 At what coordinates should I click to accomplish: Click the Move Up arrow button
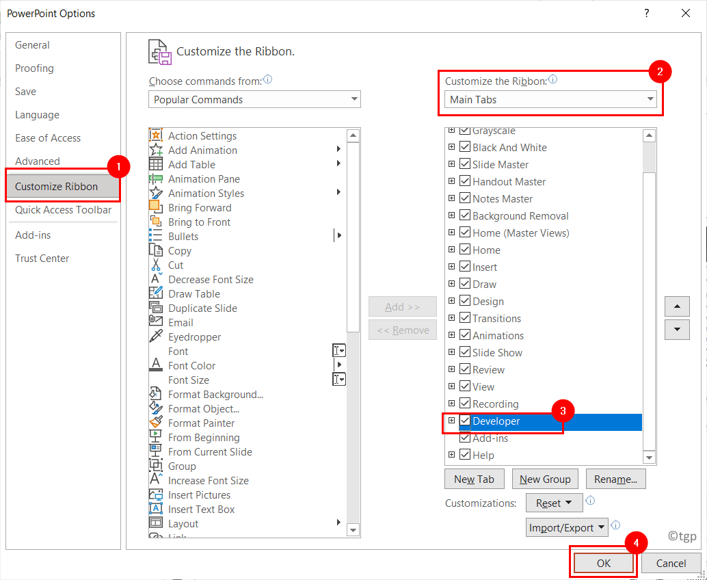677,306
